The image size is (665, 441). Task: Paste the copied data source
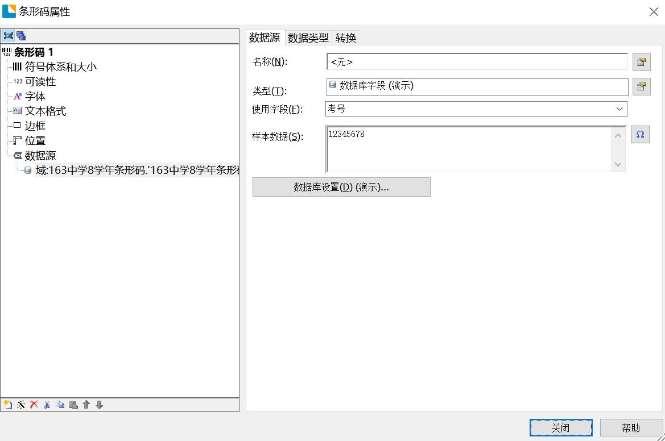click(x=73, y=405)
